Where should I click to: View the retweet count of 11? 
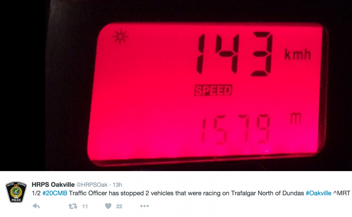85,206
